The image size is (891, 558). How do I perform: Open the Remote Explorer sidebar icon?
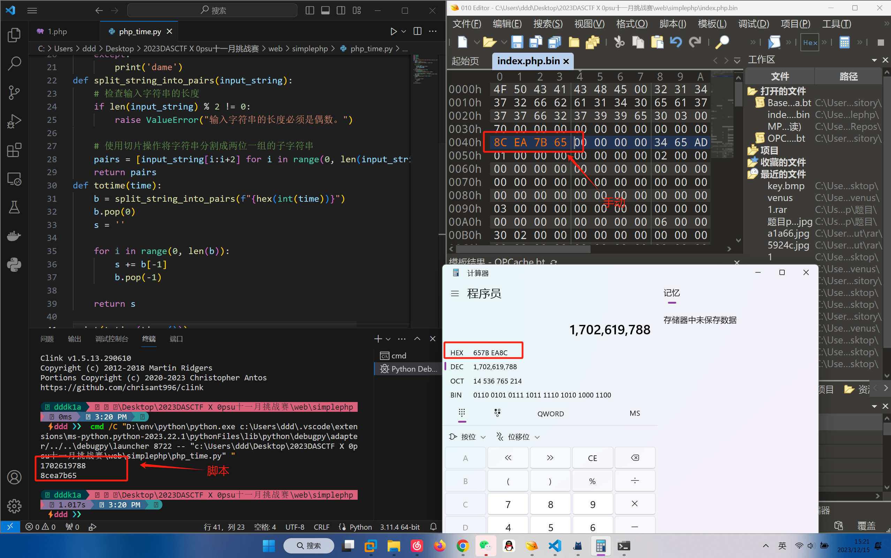click(14, 179)
